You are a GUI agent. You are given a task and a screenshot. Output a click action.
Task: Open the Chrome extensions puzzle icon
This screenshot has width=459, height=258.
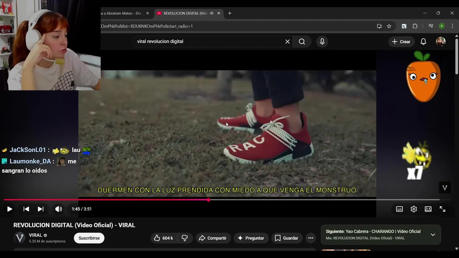[x=415, y=26]
